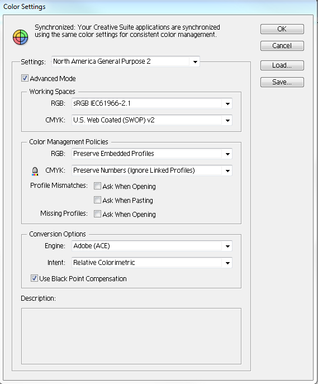
Task: Click the CMYK policy lock icon
Action: 35,171
